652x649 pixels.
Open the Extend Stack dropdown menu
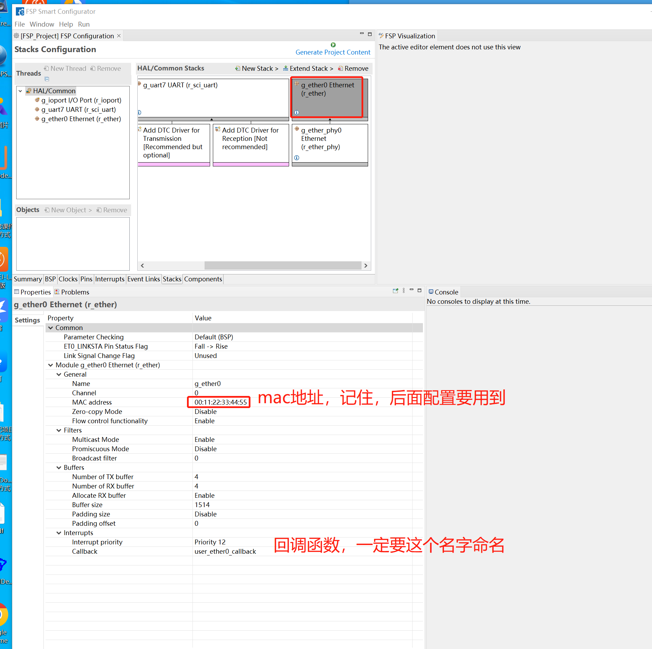[308, 68]
